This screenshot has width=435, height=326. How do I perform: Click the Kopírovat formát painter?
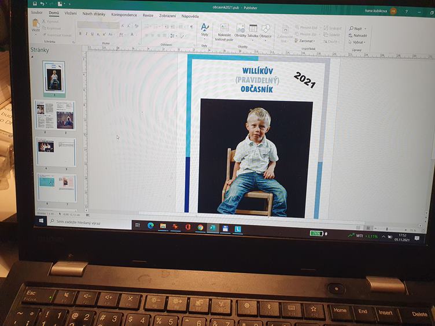(57, 35)
